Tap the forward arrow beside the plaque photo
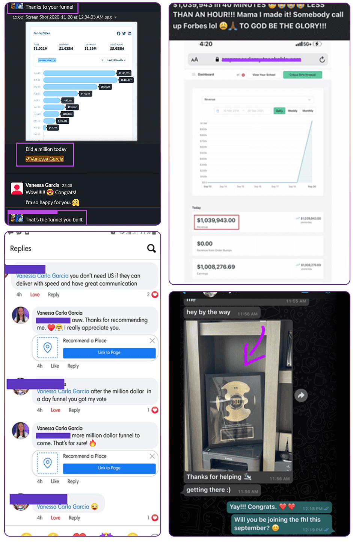The width and height of the screenshot is (353, 543). click(x=301, y=395)
